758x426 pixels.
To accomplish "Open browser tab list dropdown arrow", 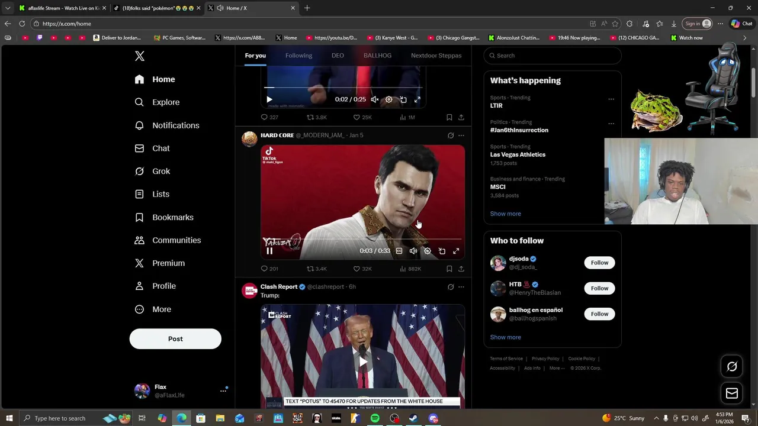I will [x=8, y=8].
